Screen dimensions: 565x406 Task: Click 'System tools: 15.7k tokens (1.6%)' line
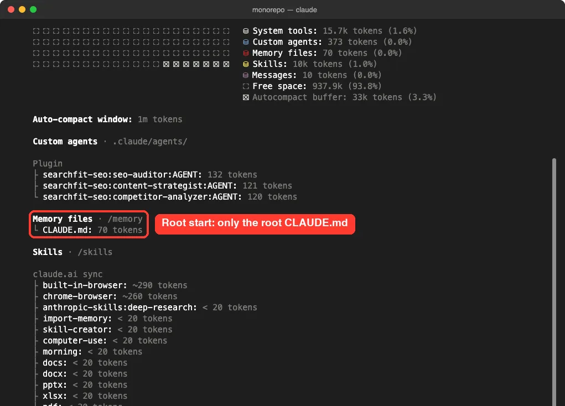[x=334, y=31]
